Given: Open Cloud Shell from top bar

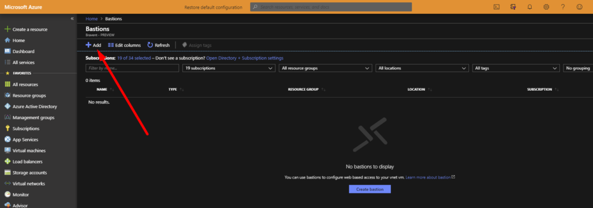Looking at the screenshot, I should (496, 7).
